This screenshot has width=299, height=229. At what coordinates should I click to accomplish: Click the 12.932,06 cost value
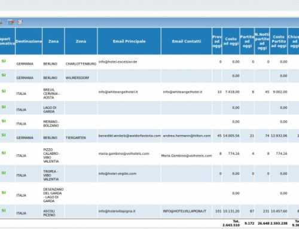(279, 136)
